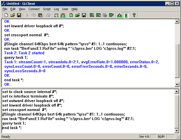Click the yellow Open folder icon
The height and width of the screenshot is (140, 181).
click(13, 15)
